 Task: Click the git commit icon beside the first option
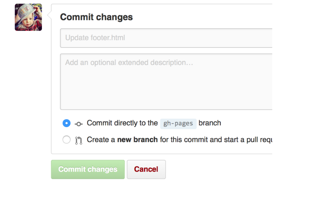[x=79, y=124]
